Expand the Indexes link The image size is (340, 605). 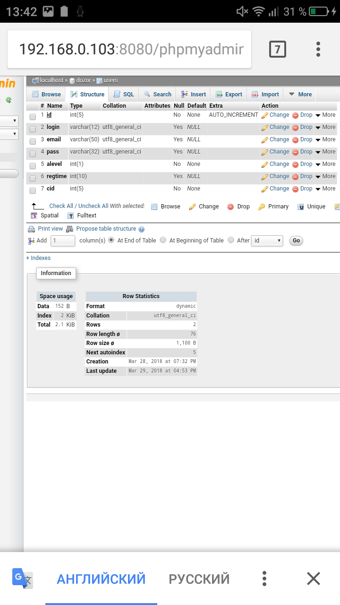[38, 258]
